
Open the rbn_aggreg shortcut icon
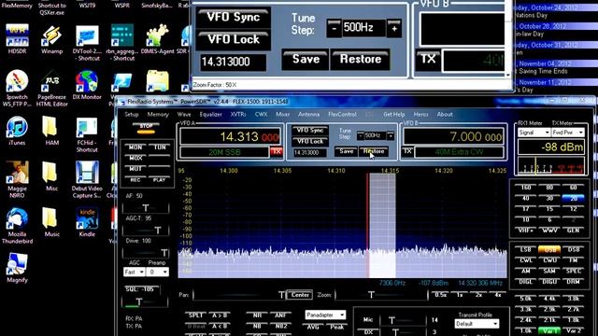[x=122, y=43]
